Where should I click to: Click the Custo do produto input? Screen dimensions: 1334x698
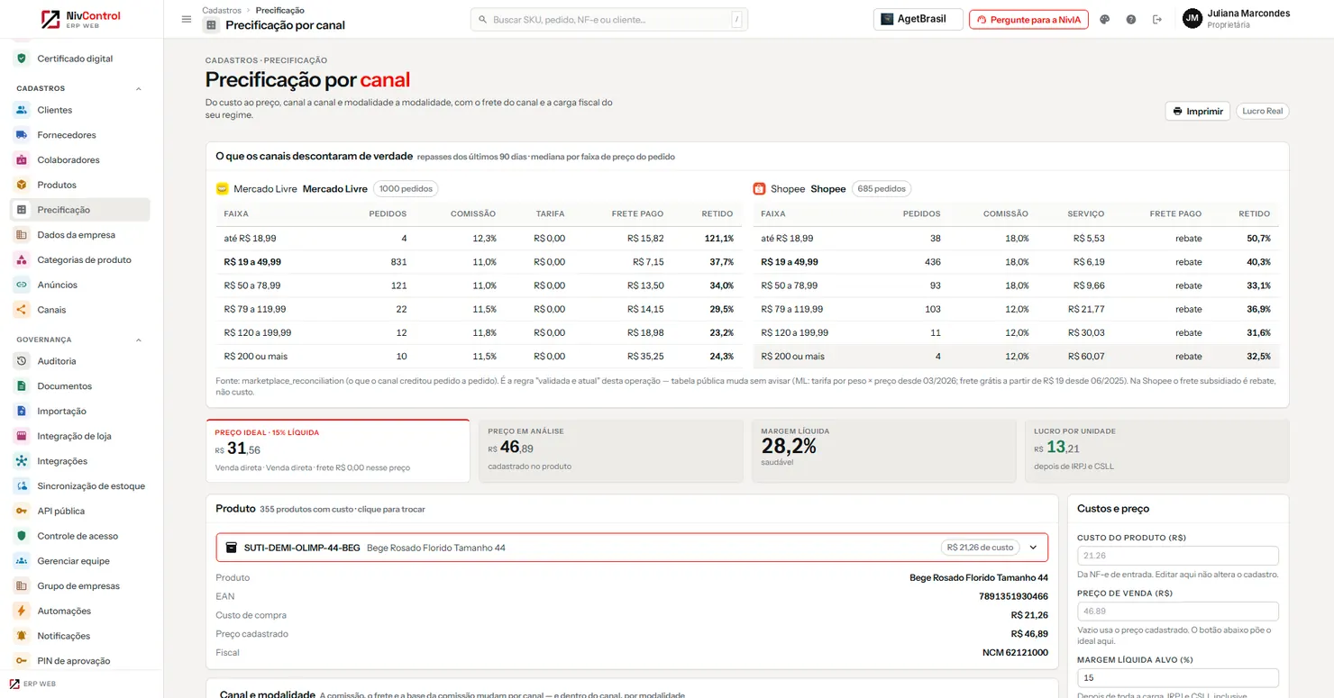point(1178,556)
